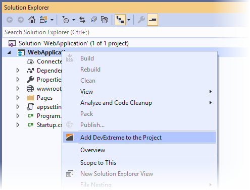This screenshot has height=190, width=250.
Task: Choose Clean from the context menu
Action: pyautogui.click(x=139, y=81)
